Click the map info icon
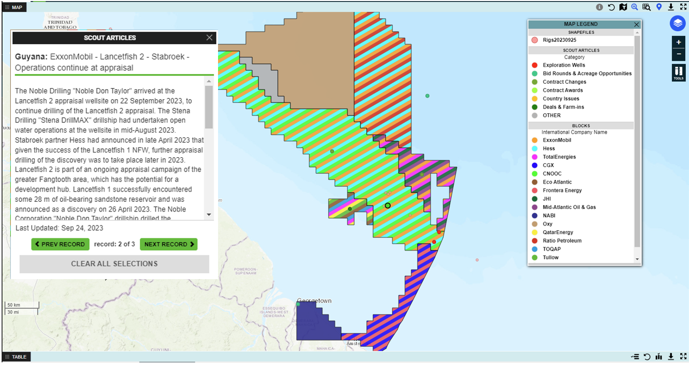The height and width of the screenshot is (365, 689). point(599,7)
